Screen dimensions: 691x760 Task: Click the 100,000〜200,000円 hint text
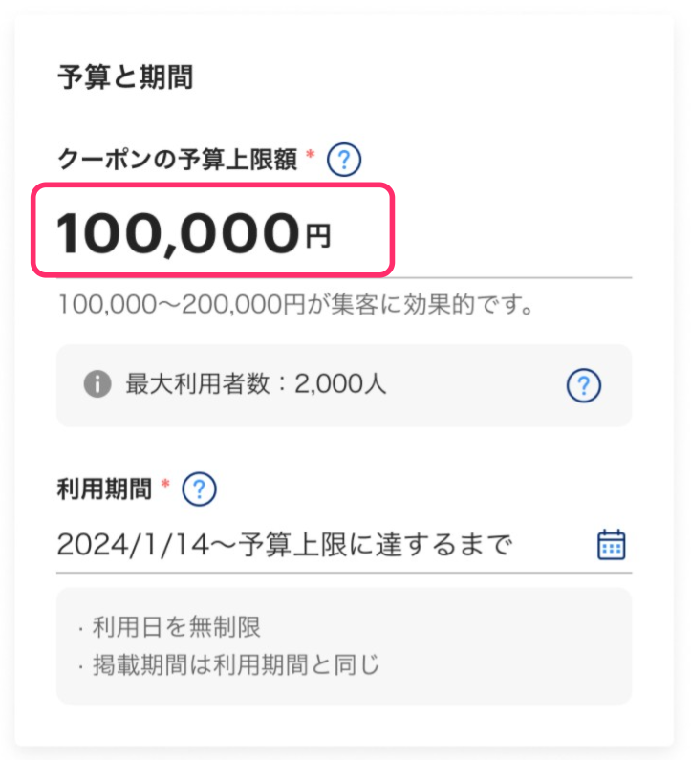click(x=295, y=305)
